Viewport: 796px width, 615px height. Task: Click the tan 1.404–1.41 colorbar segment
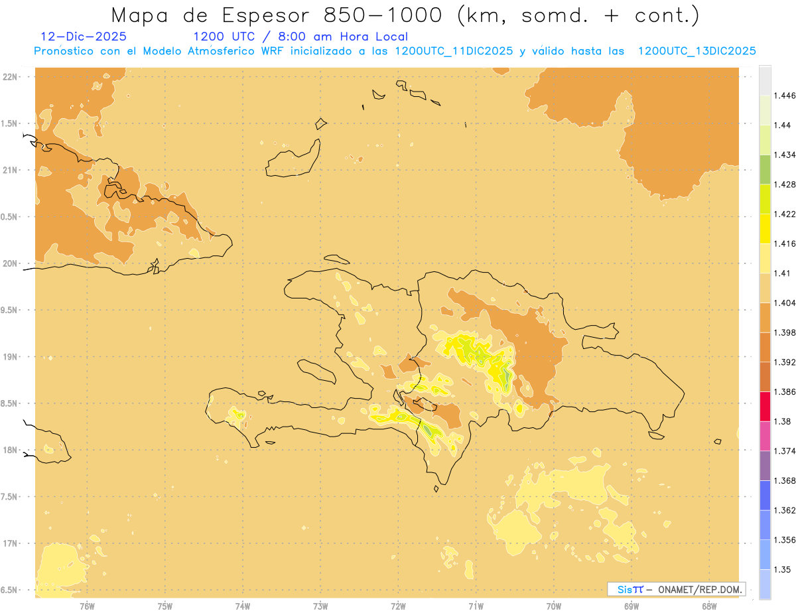pos(765,288)
